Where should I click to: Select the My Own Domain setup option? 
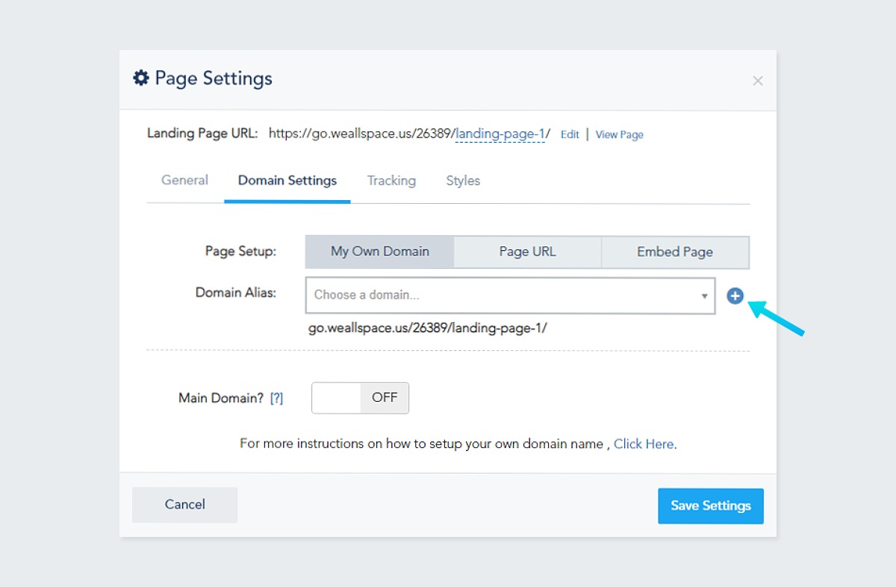[x=379, y=252]
